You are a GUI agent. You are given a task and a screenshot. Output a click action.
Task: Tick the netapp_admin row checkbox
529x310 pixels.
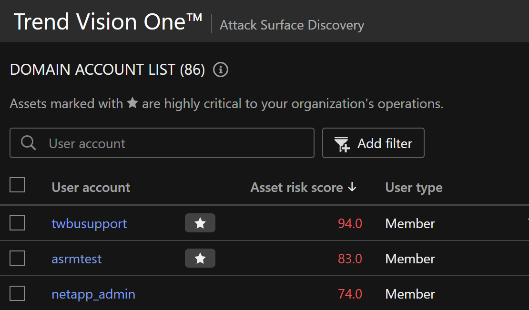click(17, 294)
